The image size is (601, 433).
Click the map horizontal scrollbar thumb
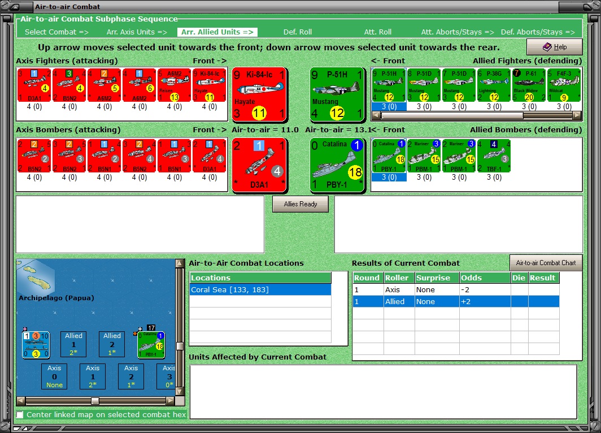click(95, 401)
